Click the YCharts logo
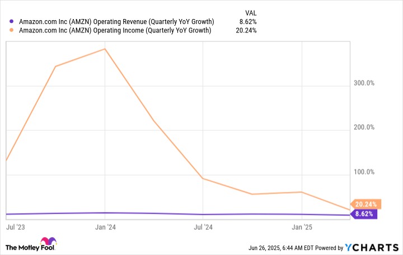Image resolution: width=403 pixels, height=255 pixels. click(x=372, y=248)
